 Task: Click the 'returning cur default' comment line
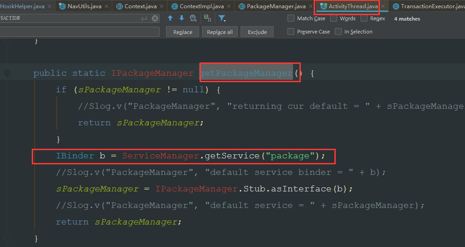tap(271, 107)
